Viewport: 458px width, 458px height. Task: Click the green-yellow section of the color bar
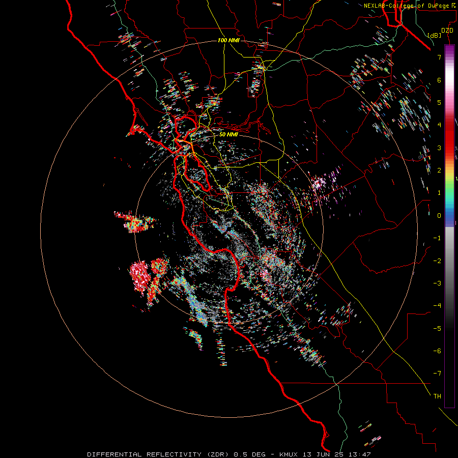[x=449, y=183]
